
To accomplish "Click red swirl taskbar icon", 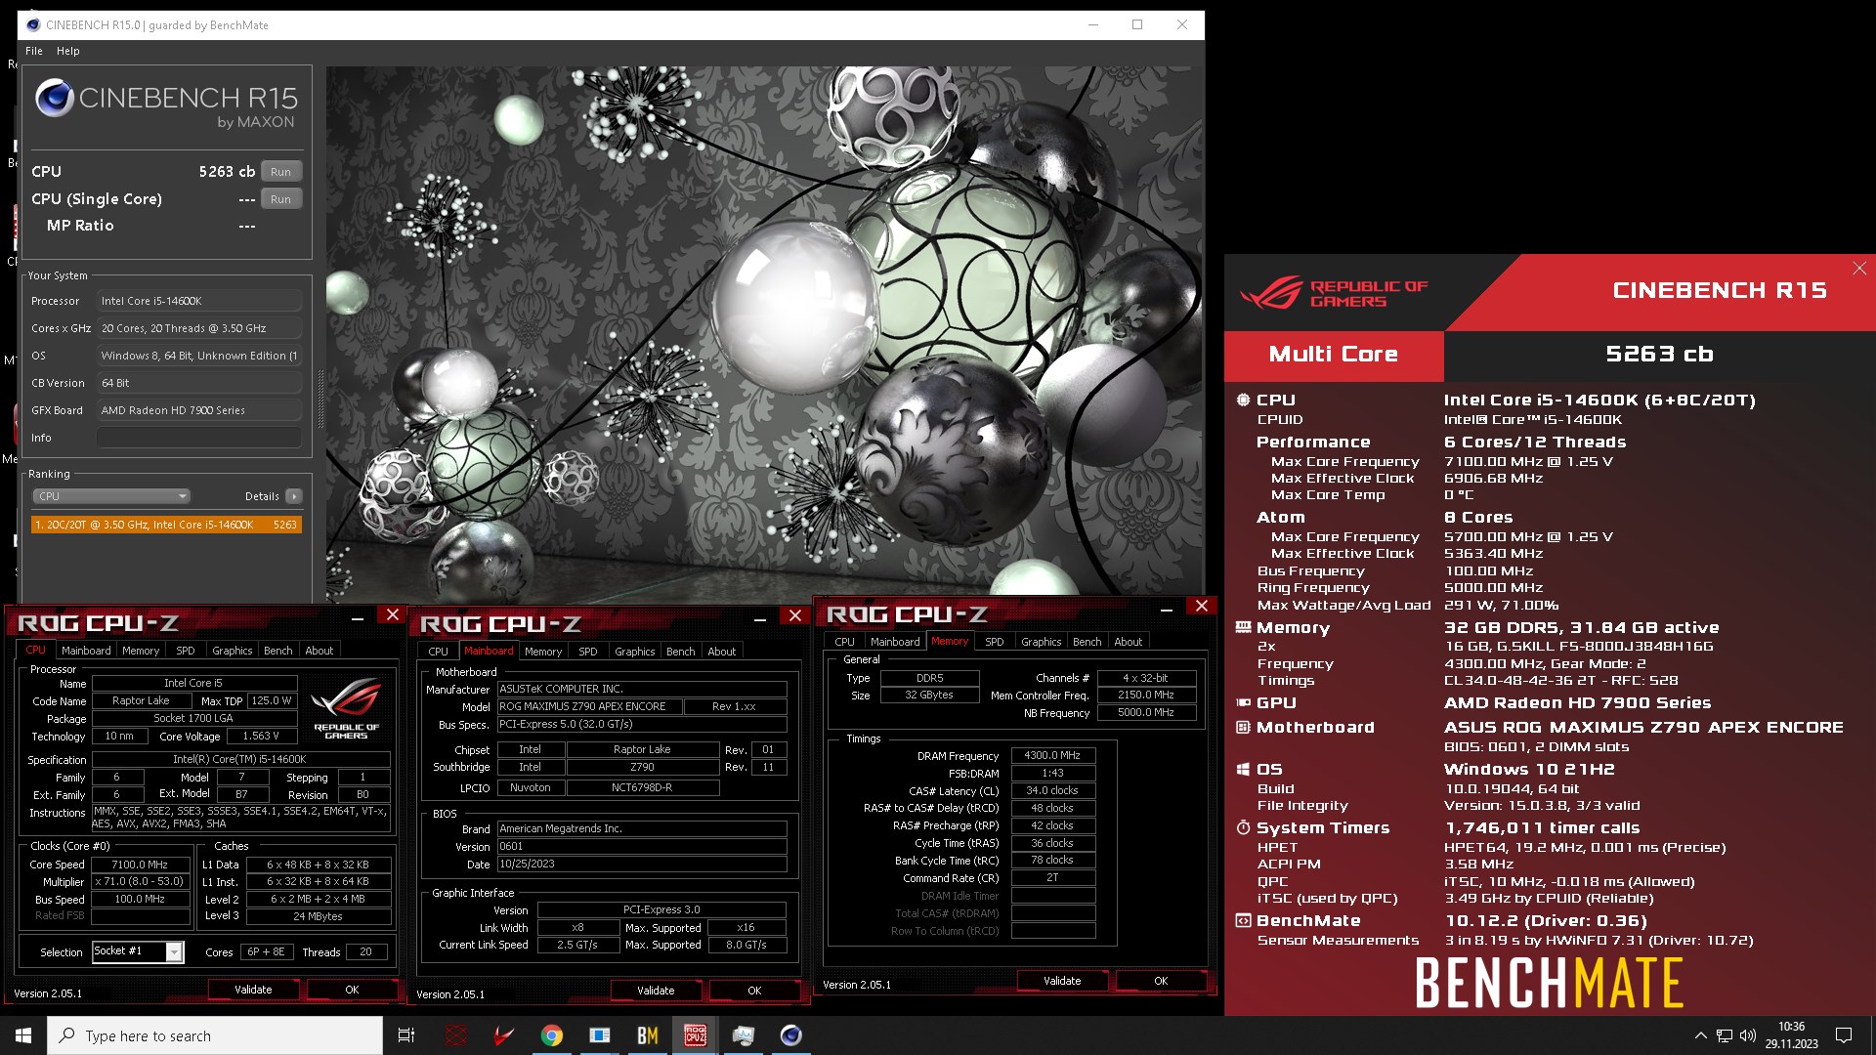I will pos(456,1035).
